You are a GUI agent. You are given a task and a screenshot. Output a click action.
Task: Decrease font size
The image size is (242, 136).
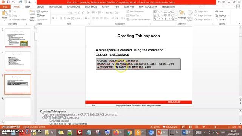coord(83,13)
